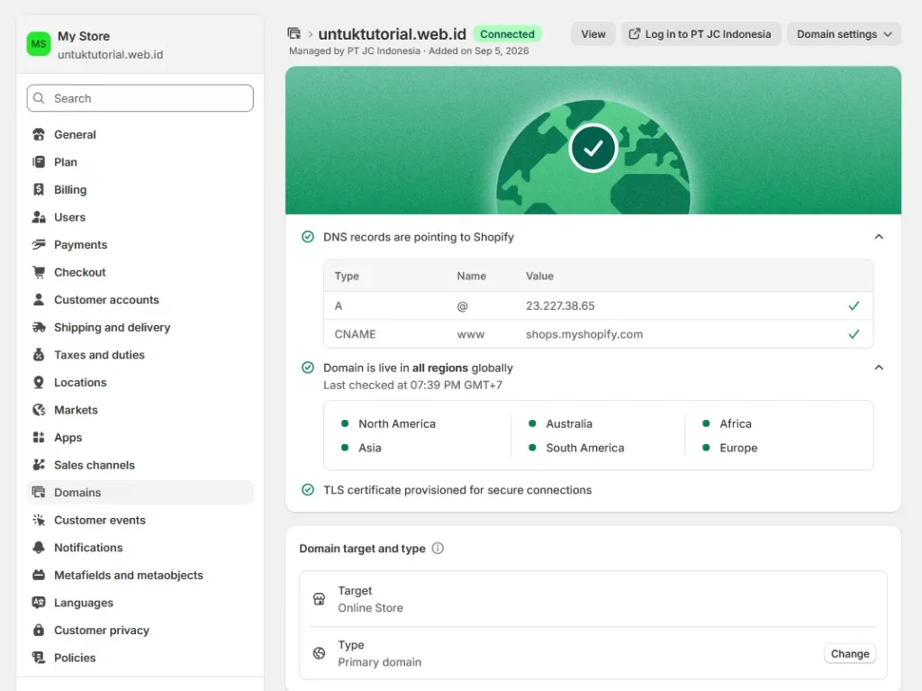922x691 pixels.
Task: Click the CNAME record type cell
Action: (355, 334)
